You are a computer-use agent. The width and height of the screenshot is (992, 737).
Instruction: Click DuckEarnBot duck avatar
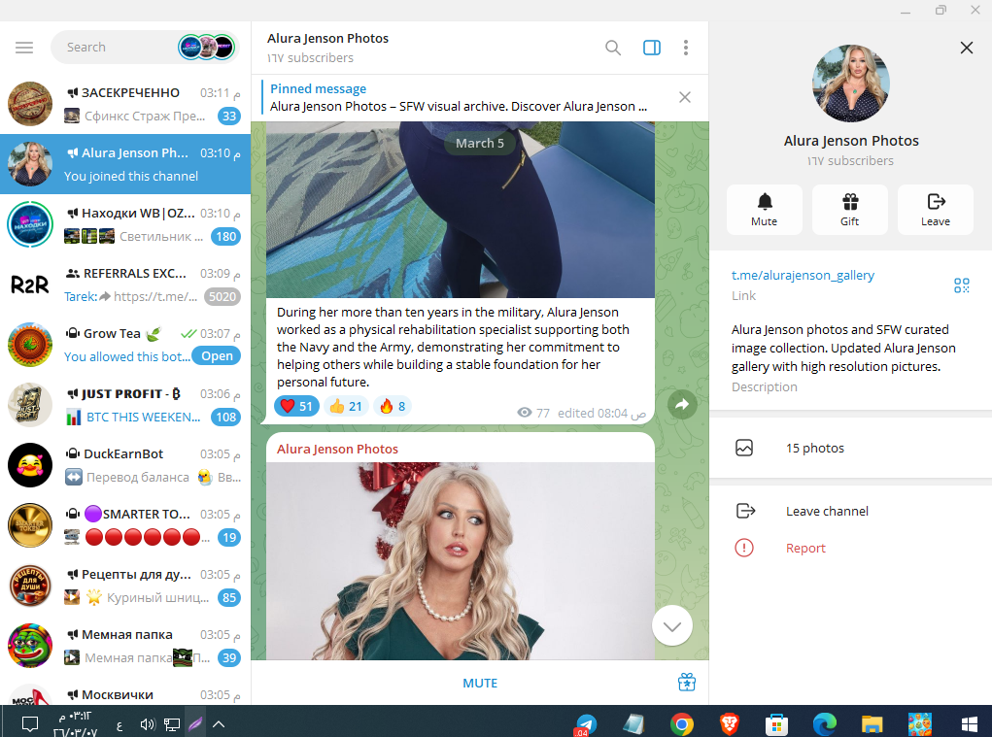(x=30, y=465)
